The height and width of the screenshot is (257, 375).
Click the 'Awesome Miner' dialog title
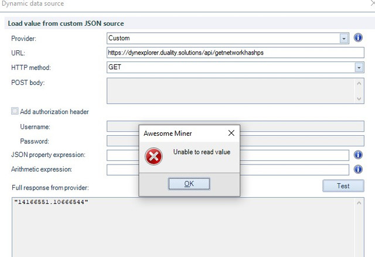(168, 133)
